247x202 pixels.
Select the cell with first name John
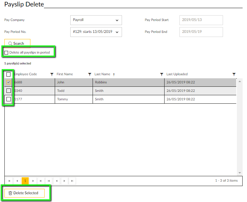(x=74, y=82)
